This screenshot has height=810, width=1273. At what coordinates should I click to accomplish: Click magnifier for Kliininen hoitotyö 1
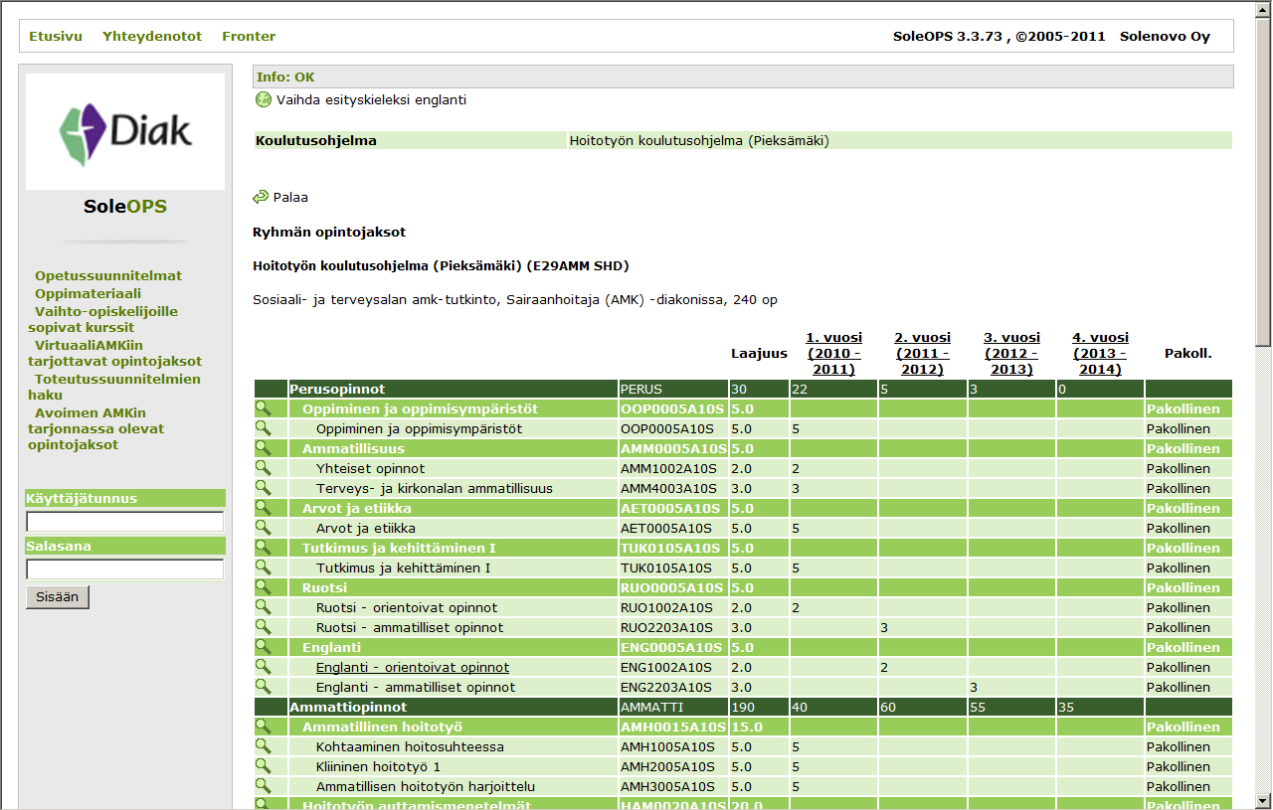click(x=264, y=766)
